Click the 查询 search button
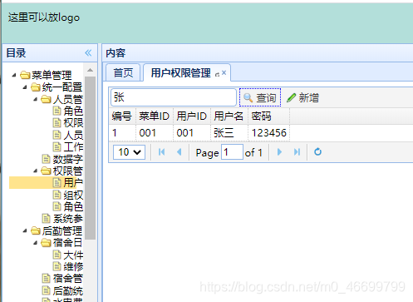Screen dimensions: 413x302 pos(260,97)
